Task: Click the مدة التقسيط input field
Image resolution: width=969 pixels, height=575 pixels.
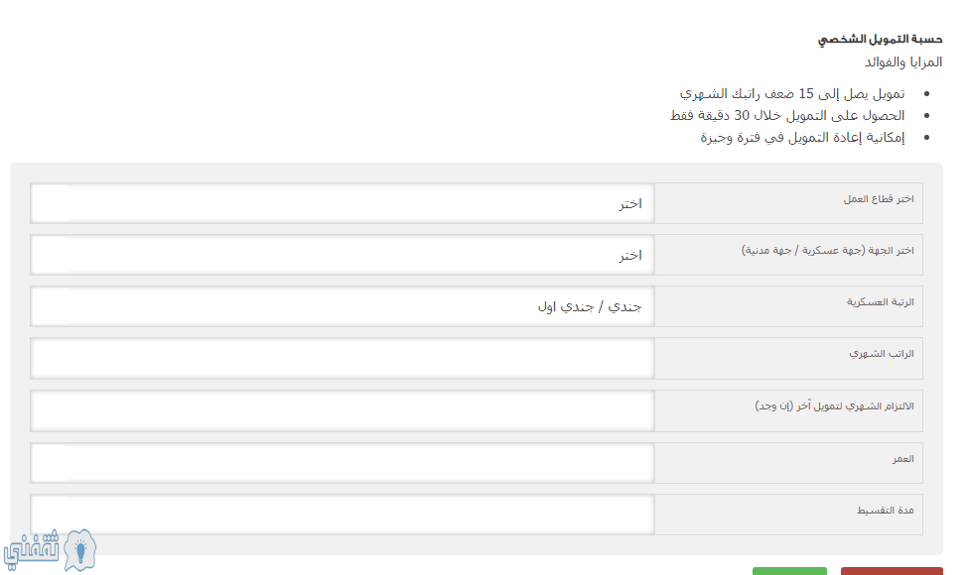Action: tap(343, 514)
